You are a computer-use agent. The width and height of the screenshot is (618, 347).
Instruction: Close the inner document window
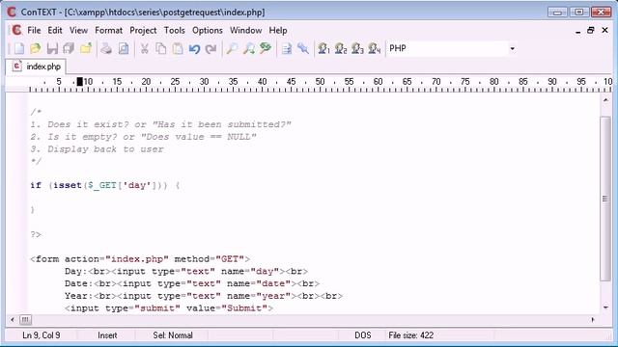click(x=605, y=30)
